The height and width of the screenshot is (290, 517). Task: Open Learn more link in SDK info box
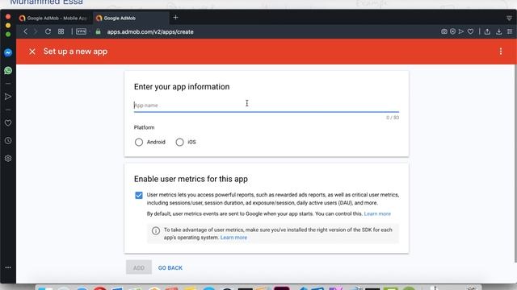233,238
